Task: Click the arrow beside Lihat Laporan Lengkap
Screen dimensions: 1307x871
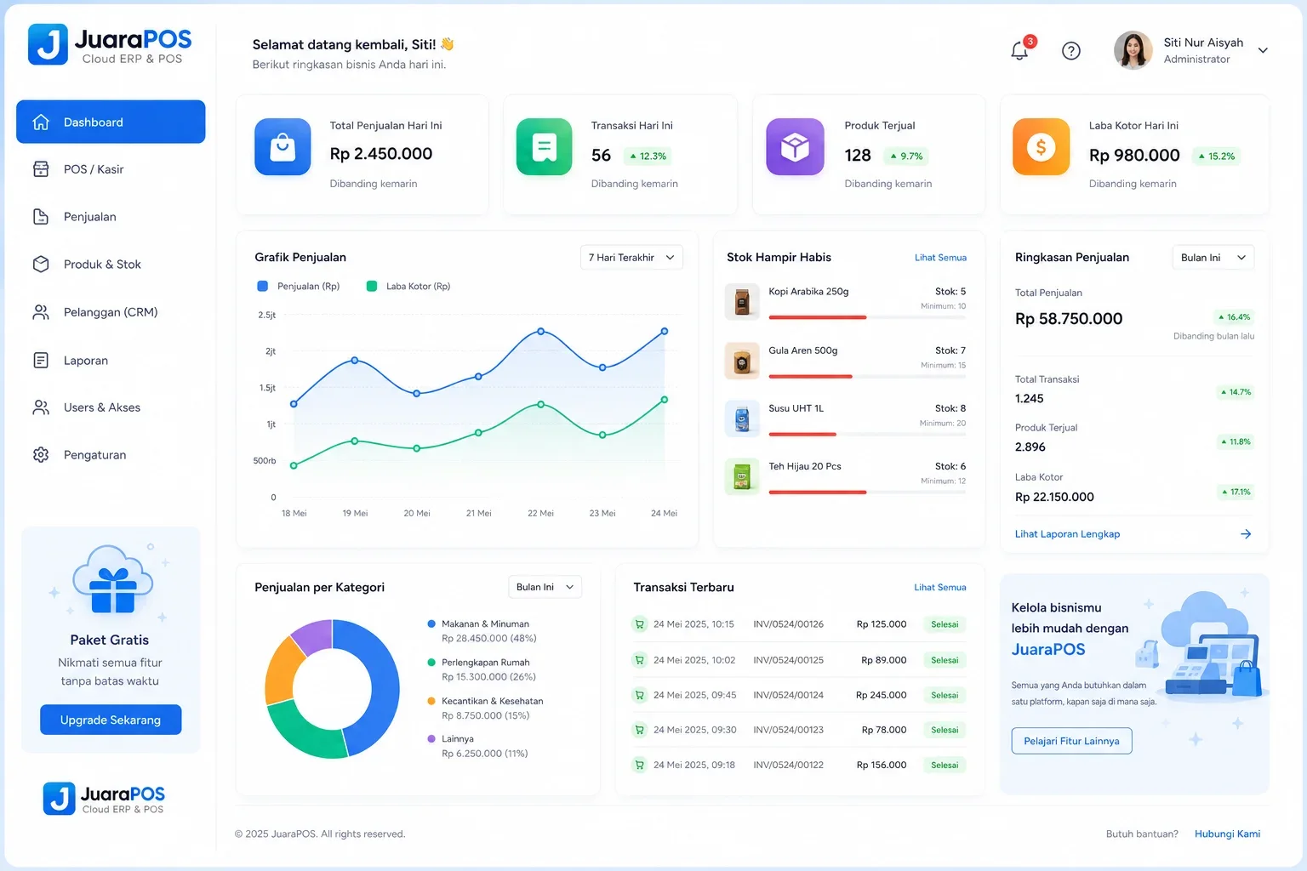Action: click(x=1246, y=534)
